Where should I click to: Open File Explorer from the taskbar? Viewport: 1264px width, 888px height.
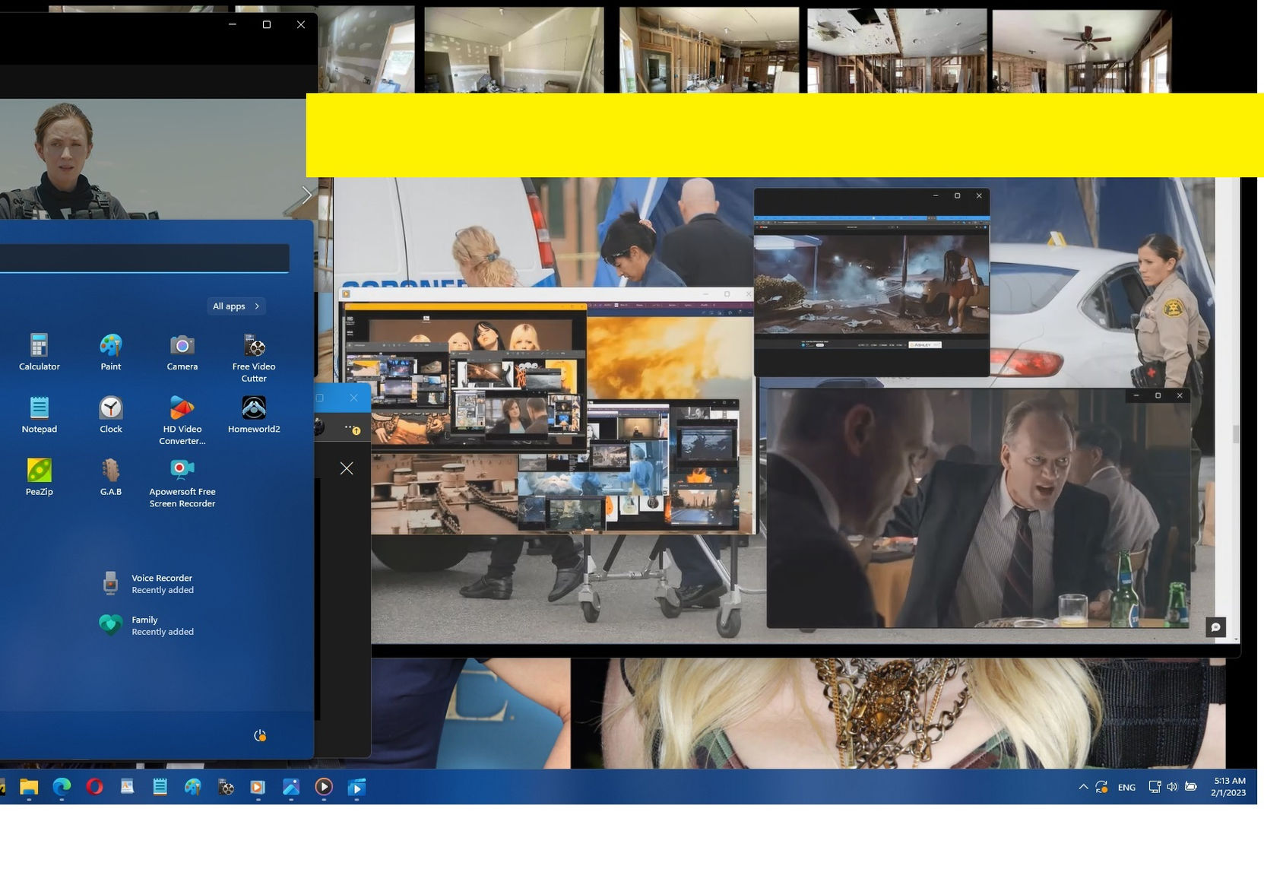pyautogui.click(x=29, y=787)
